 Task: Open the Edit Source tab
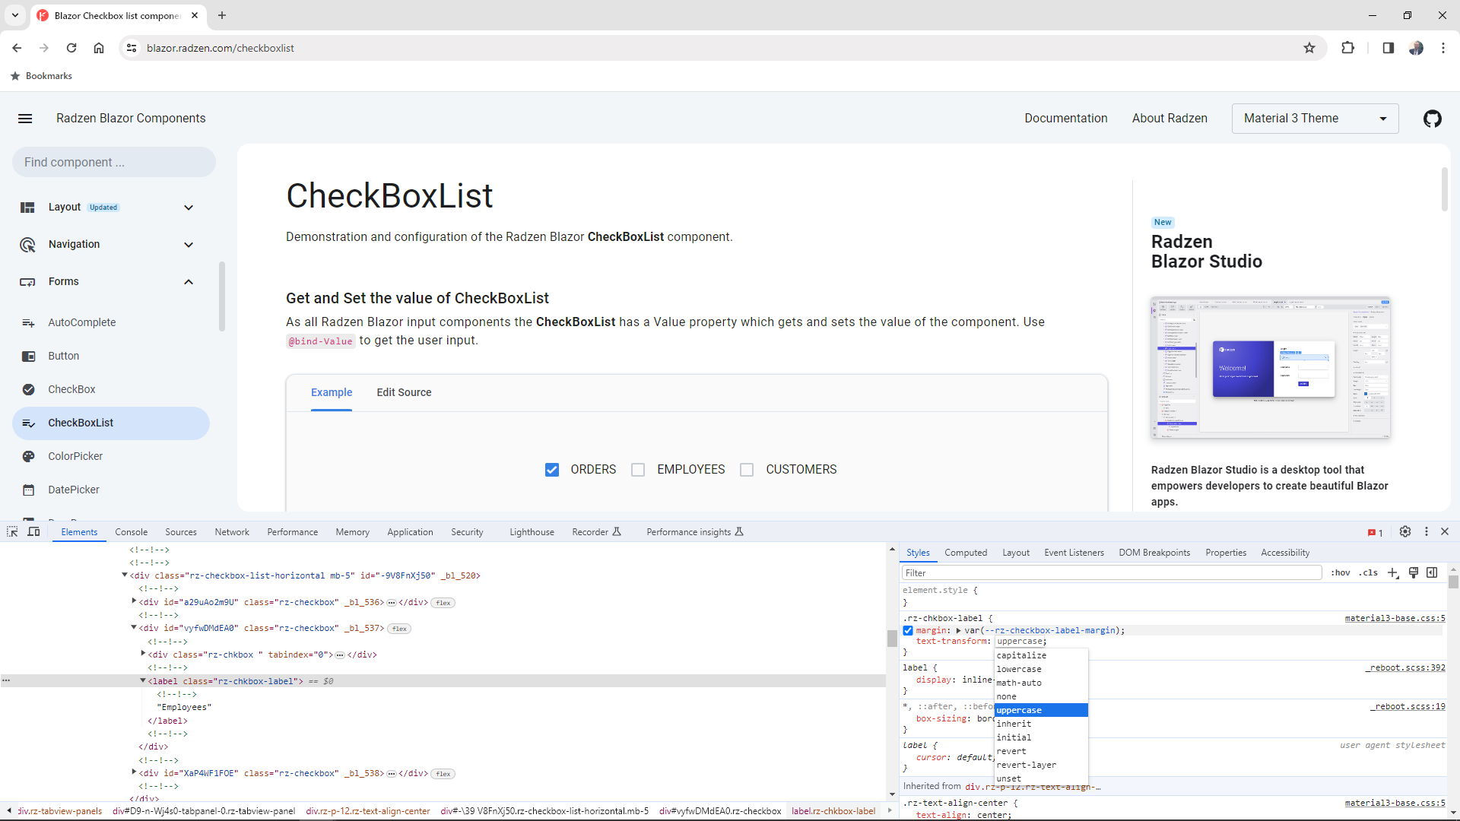(404, 392)
